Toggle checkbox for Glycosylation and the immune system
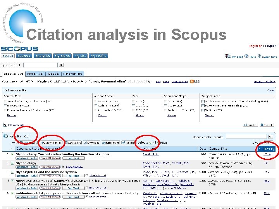279x209 pixels. (x=12, y=172)
